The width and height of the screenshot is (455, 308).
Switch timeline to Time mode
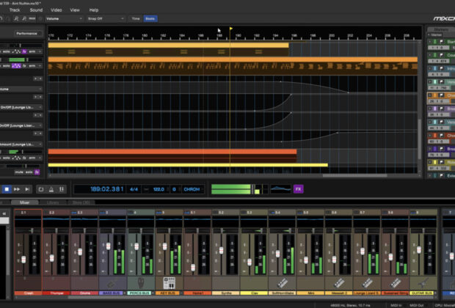[136, 18]
